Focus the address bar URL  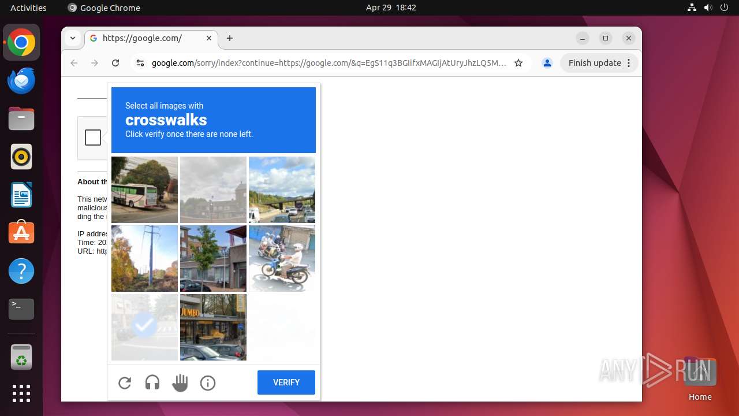tap(329, 63)
